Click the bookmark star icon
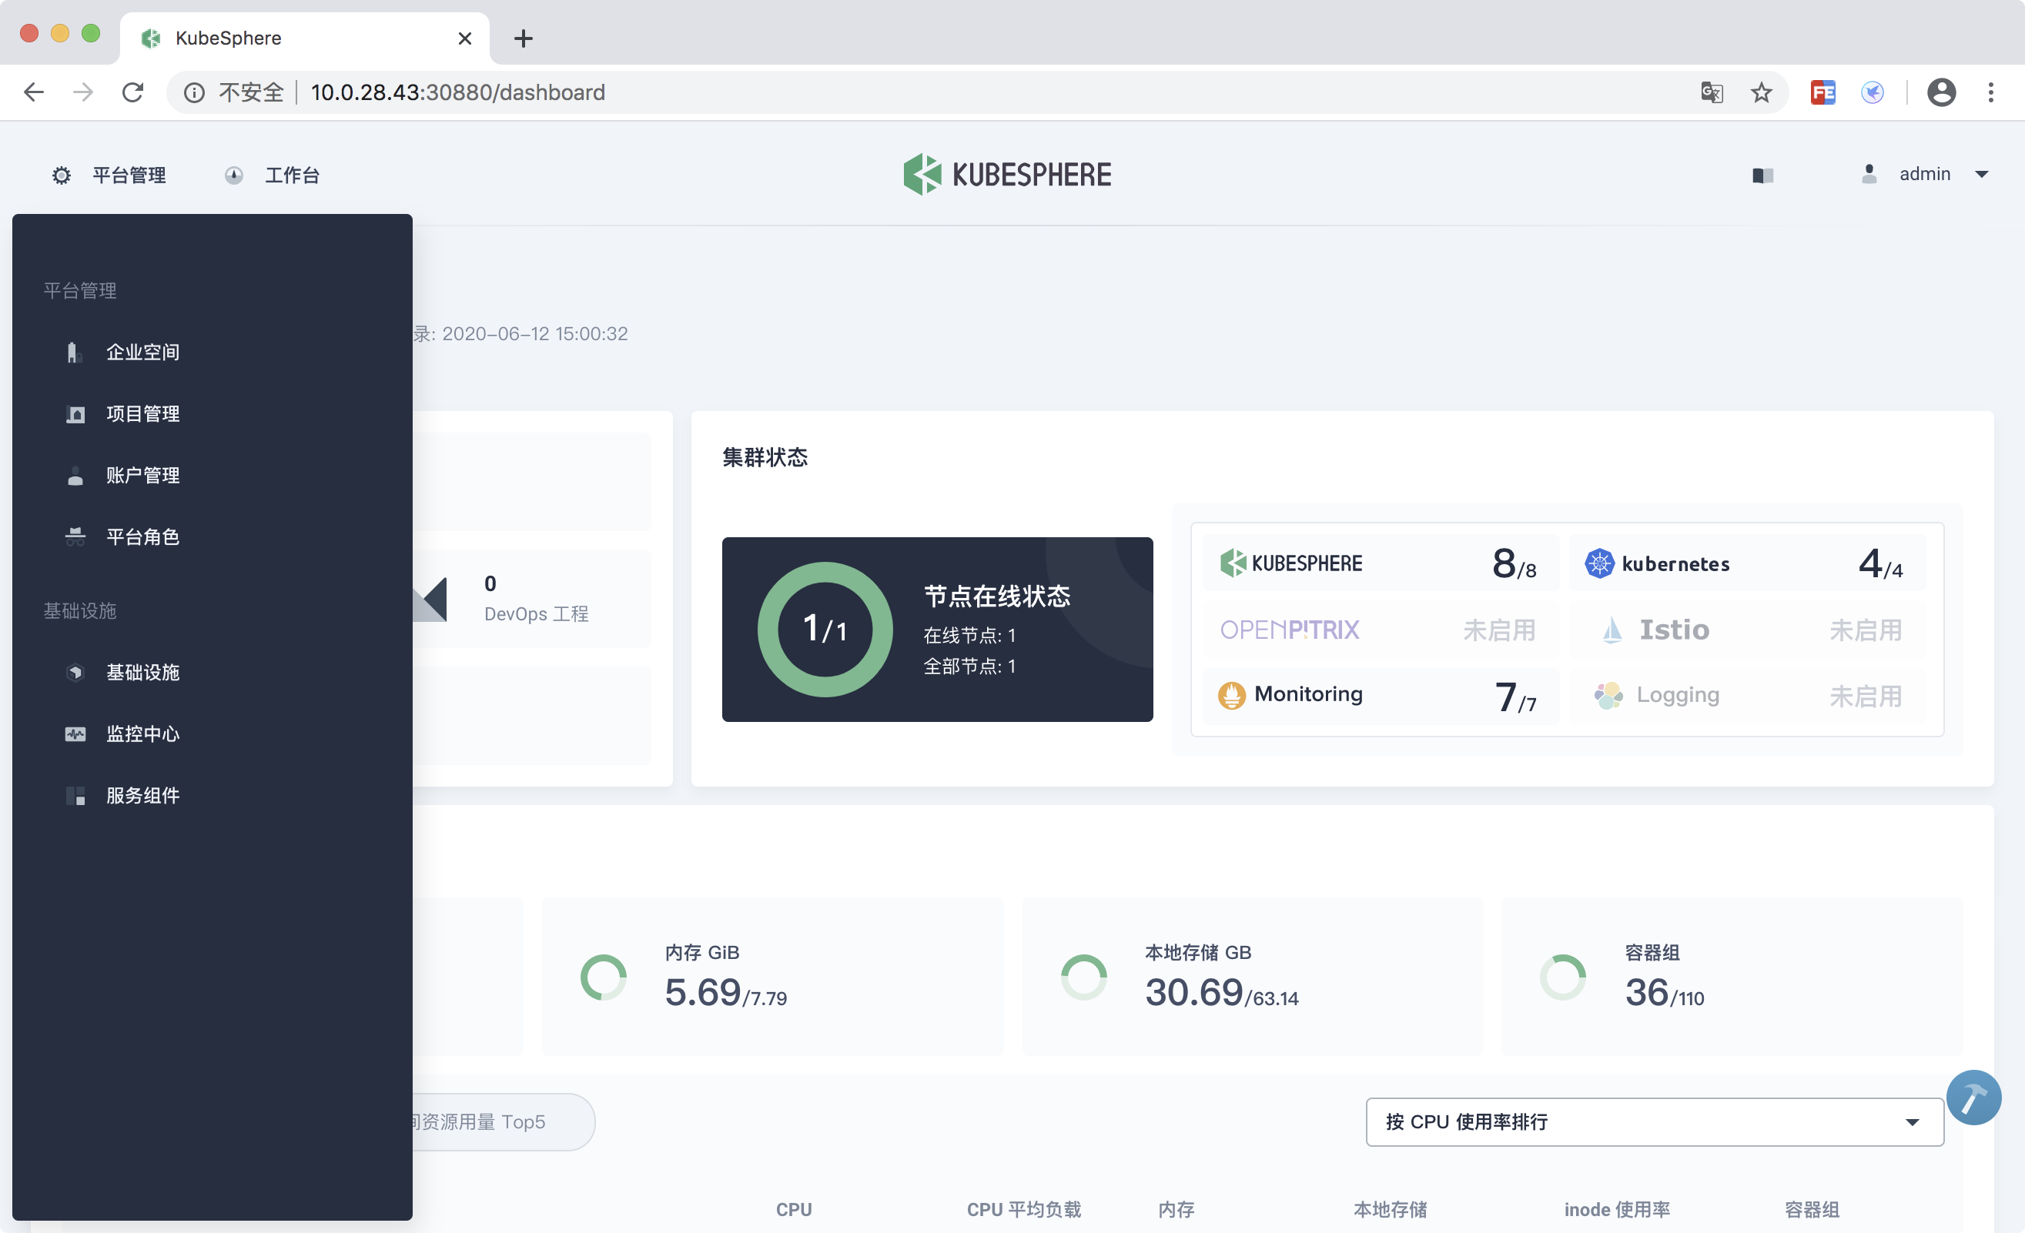Image resolution: width=2025 pixels, height=1233 pixels. pyautogui.click(x=1760, y=93)
